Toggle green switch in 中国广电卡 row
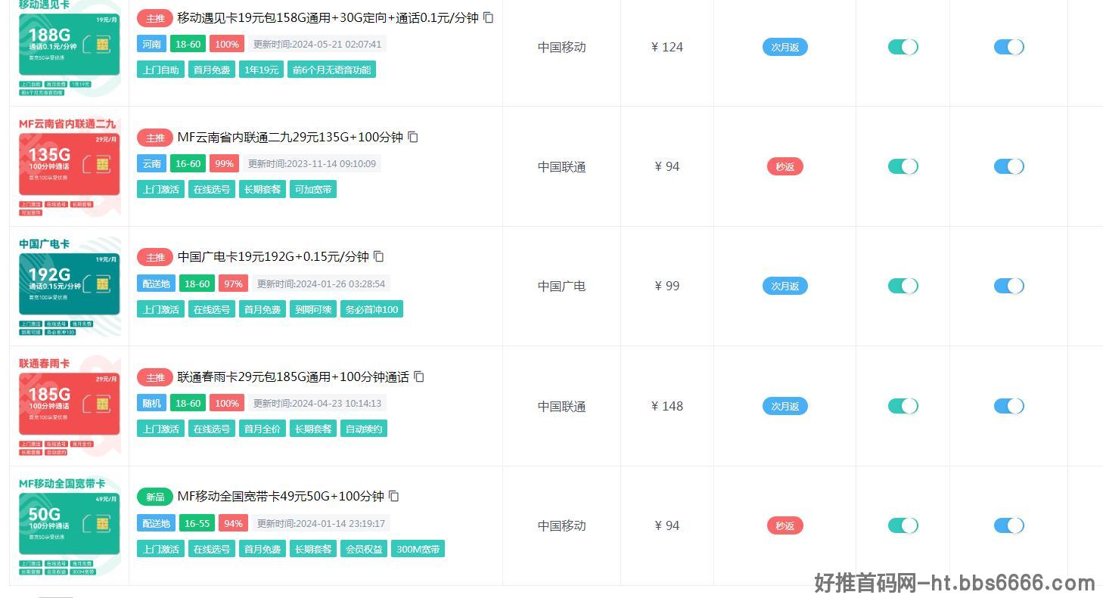The image size is (1103, 598). (x=903, y=286)
